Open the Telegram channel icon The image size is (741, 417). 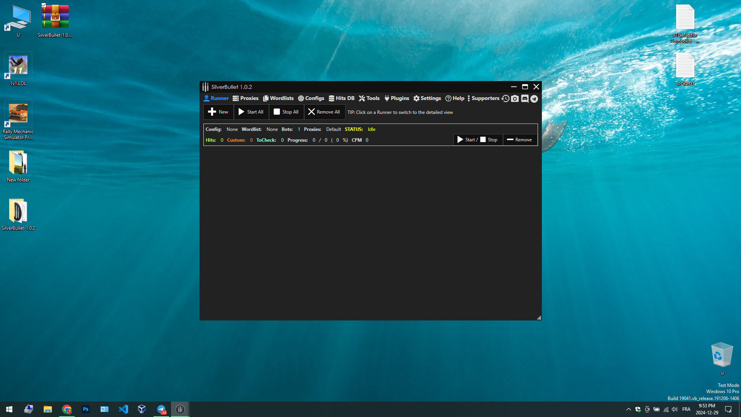point(534,98)
